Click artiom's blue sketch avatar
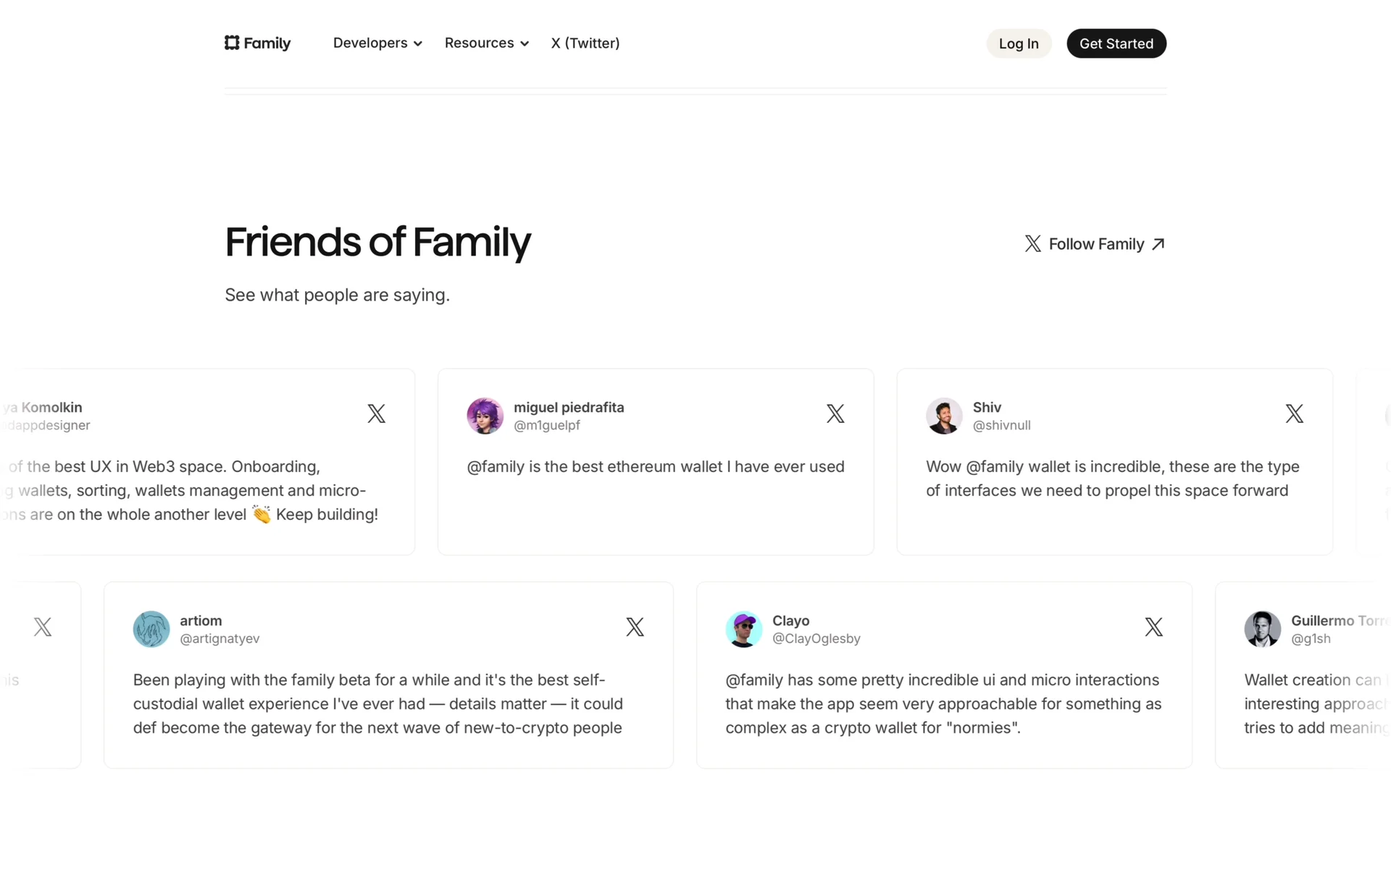Screen dimensions: 1391x869 point(151,629)
